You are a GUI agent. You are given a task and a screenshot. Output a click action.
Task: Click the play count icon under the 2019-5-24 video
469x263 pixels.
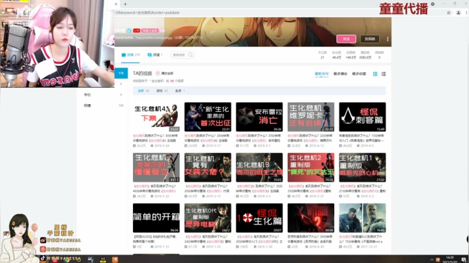(x=134, y=146)
